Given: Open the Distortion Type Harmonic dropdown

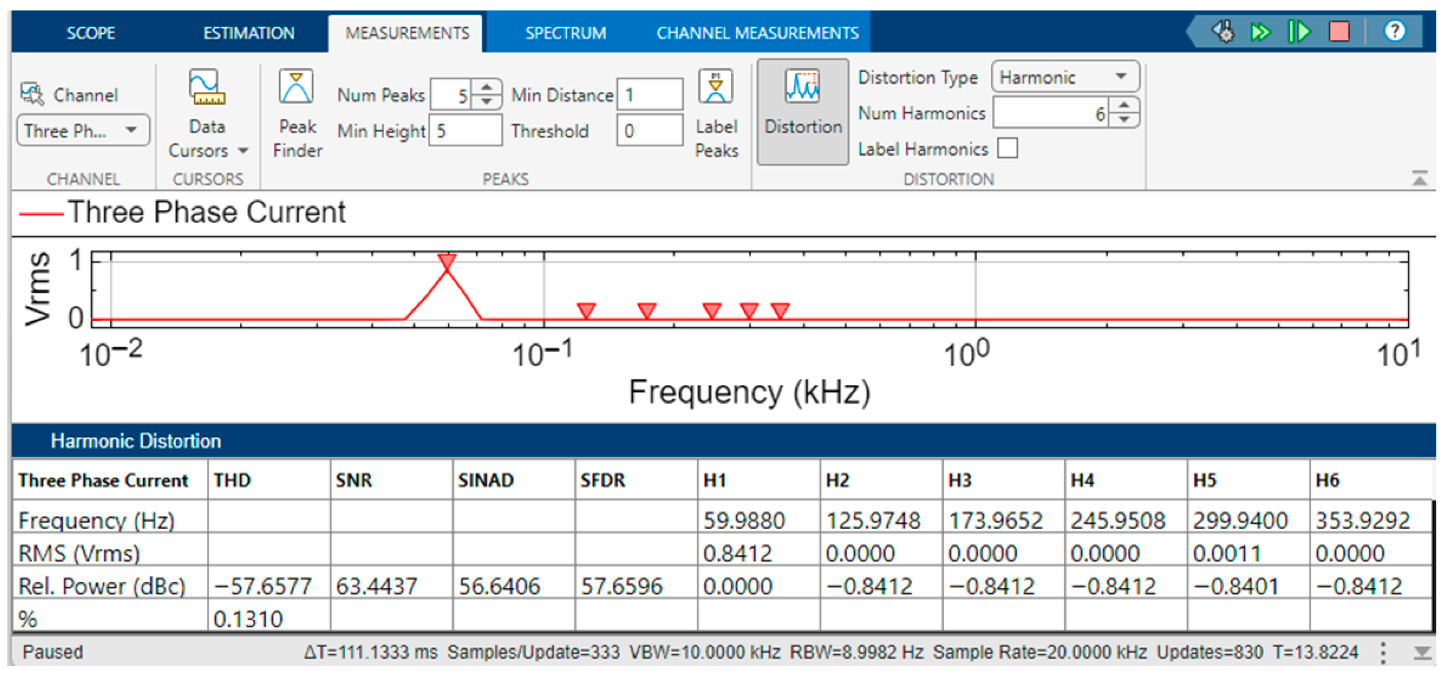Looking at the screenshot, I should 1065,77.
